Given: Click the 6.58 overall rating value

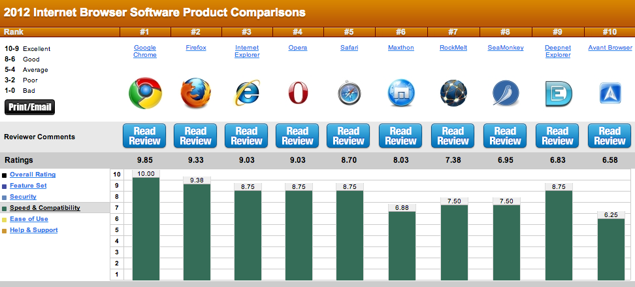Looking at the screenshot, I should (610, 160).
